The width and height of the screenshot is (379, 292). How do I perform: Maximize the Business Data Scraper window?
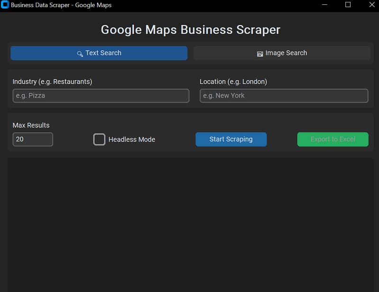348,5
